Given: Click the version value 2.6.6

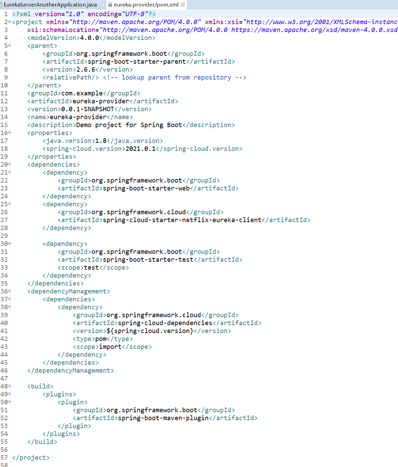Looking at the screenshot, I should click(86, 70).
